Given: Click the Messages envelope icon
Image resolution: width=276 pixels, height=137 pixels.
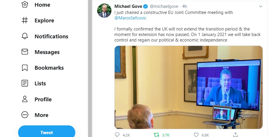Looking at the screenshot, I should pos(25,52).
